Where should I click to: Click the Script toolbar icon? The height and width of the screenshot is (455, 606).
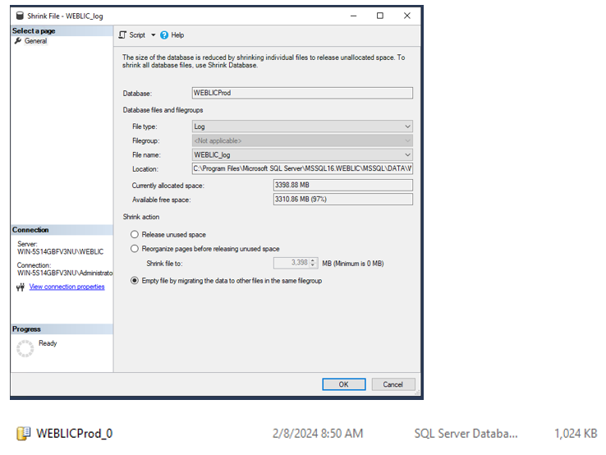click(x=123, y=35)
